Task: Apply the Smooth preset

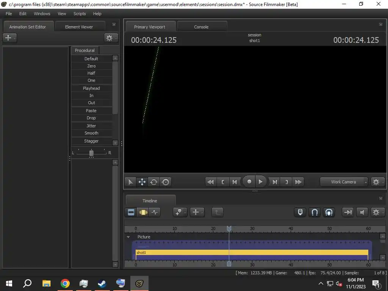Action: (x=92, y=133)
